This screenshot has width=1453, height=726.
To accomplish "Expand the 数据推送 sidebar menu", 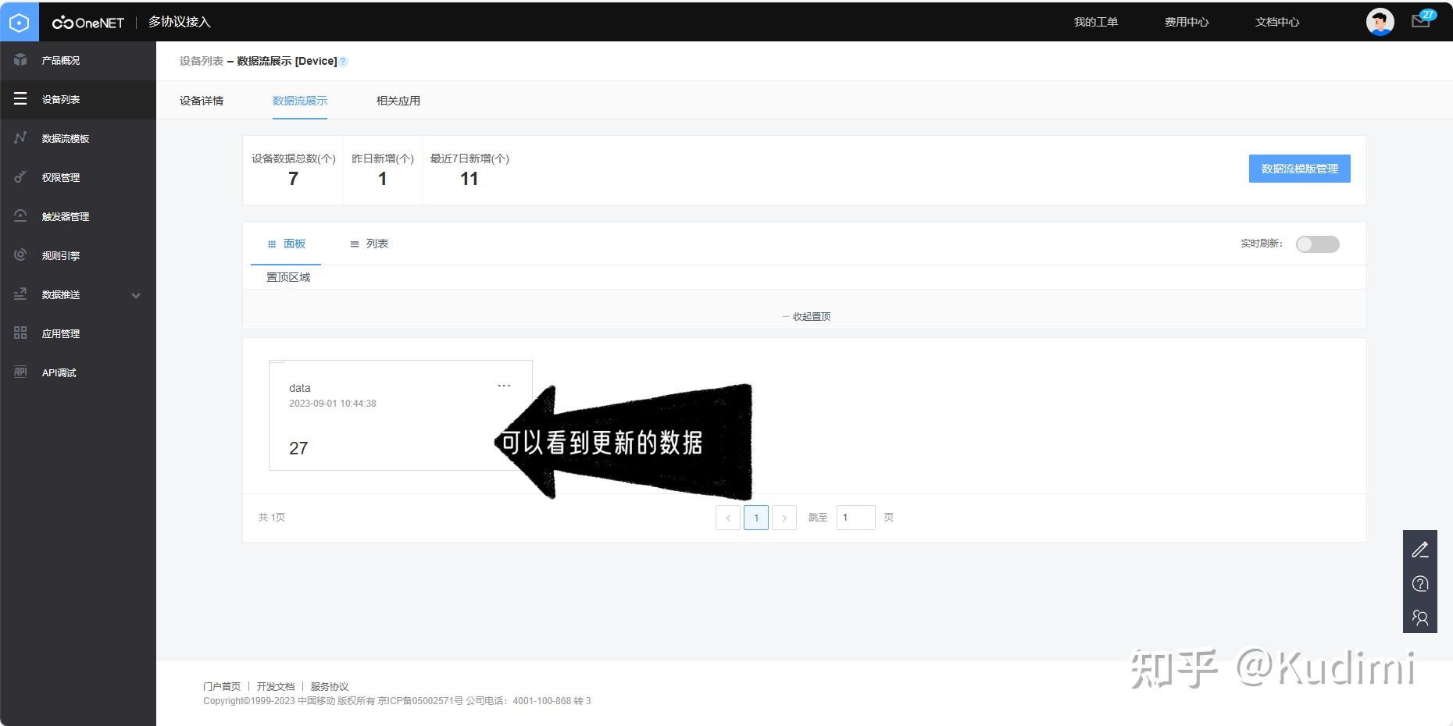I will pos(61,294).
